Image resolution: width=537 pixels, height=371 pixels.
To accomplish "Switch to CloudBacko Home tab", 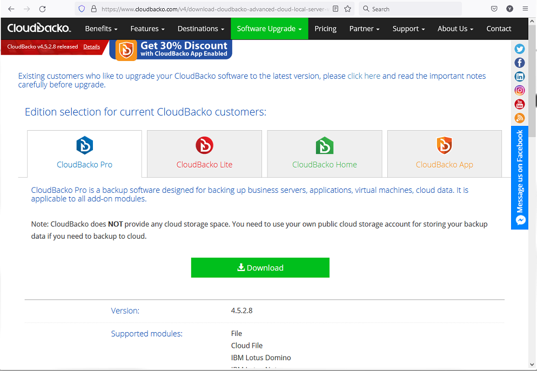I will coord(325,154).
